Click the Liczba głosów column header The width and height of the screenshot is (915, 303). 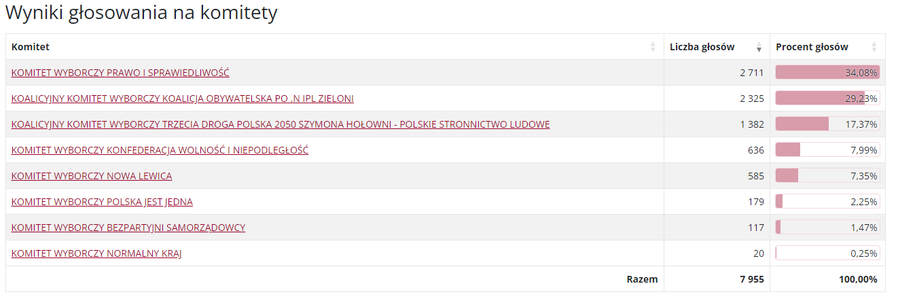(x=717, y=47)
